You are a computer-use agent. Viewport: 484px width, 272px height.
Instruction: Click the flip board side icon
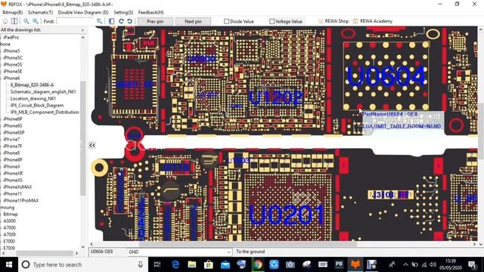coord(111,21)
